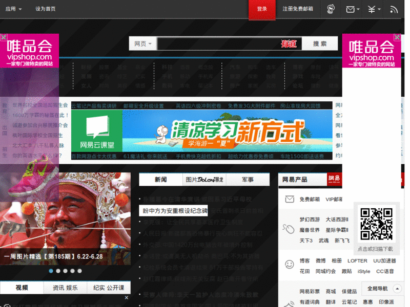Viewport: 410px width, 307px height.
Task: Open 微博 link
Action: [x=321, y=260]
